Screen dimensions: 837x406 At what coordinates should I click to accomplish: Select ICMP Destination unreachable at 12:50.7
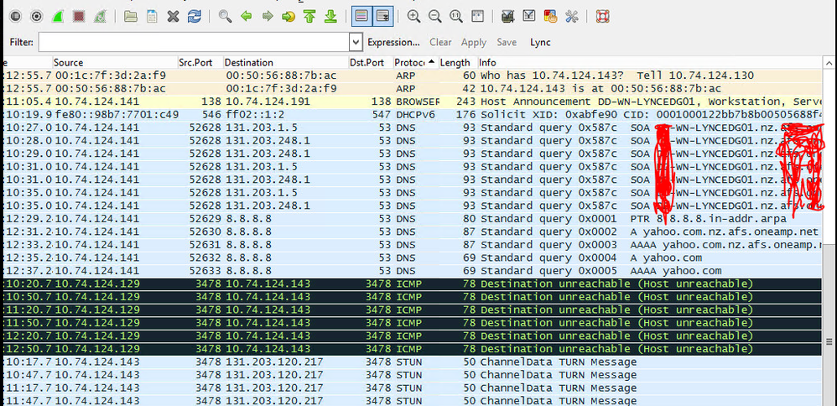(x=412, y=349)
